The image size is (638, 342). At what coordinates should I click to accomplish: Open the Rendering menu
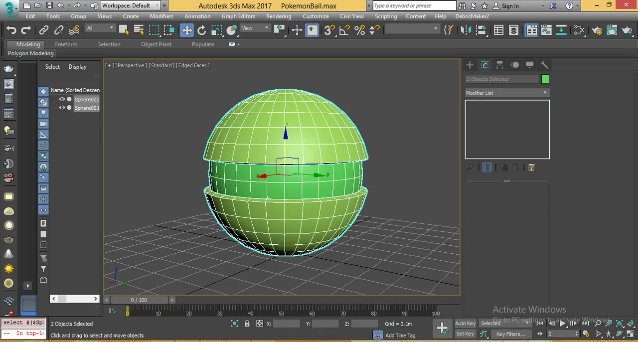click(x=279, y=16)
